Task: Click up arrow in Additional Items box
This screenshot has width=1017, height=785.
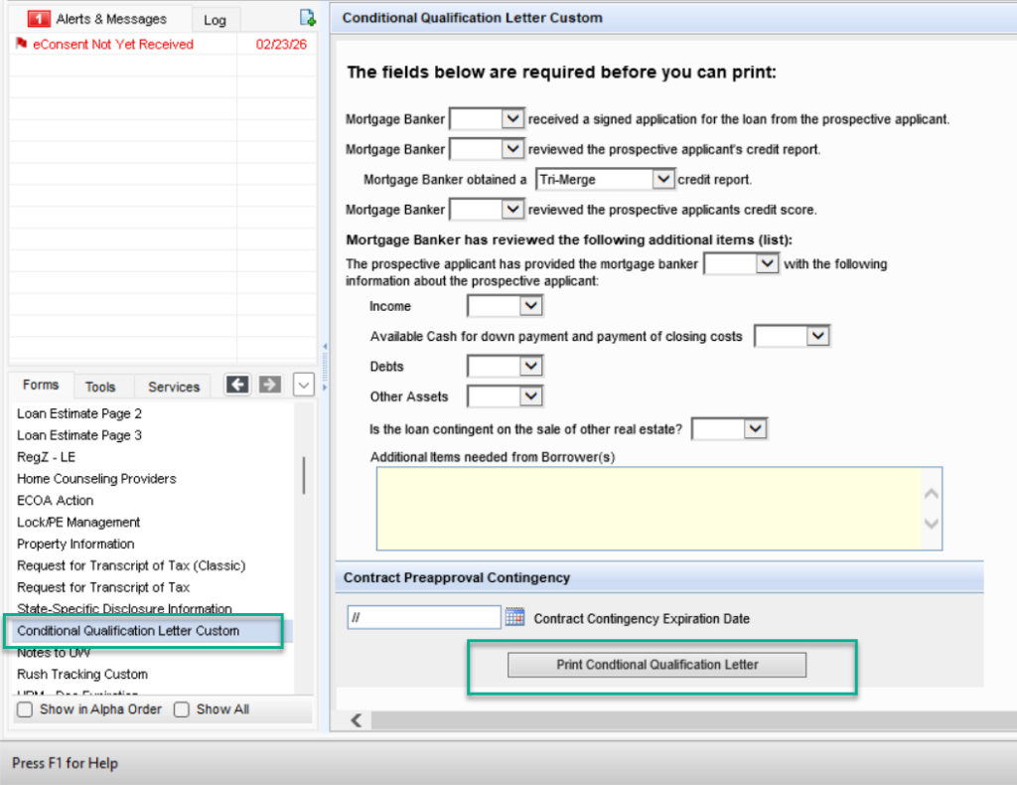Action: [931, 494]
